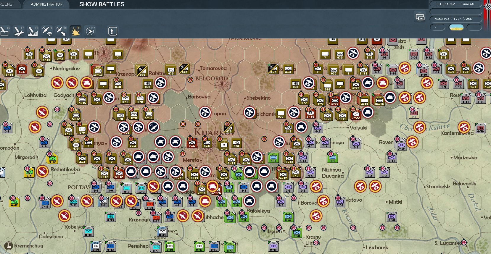
Task: Click the Tomarovka town label
Action: (x=213, y=68)
